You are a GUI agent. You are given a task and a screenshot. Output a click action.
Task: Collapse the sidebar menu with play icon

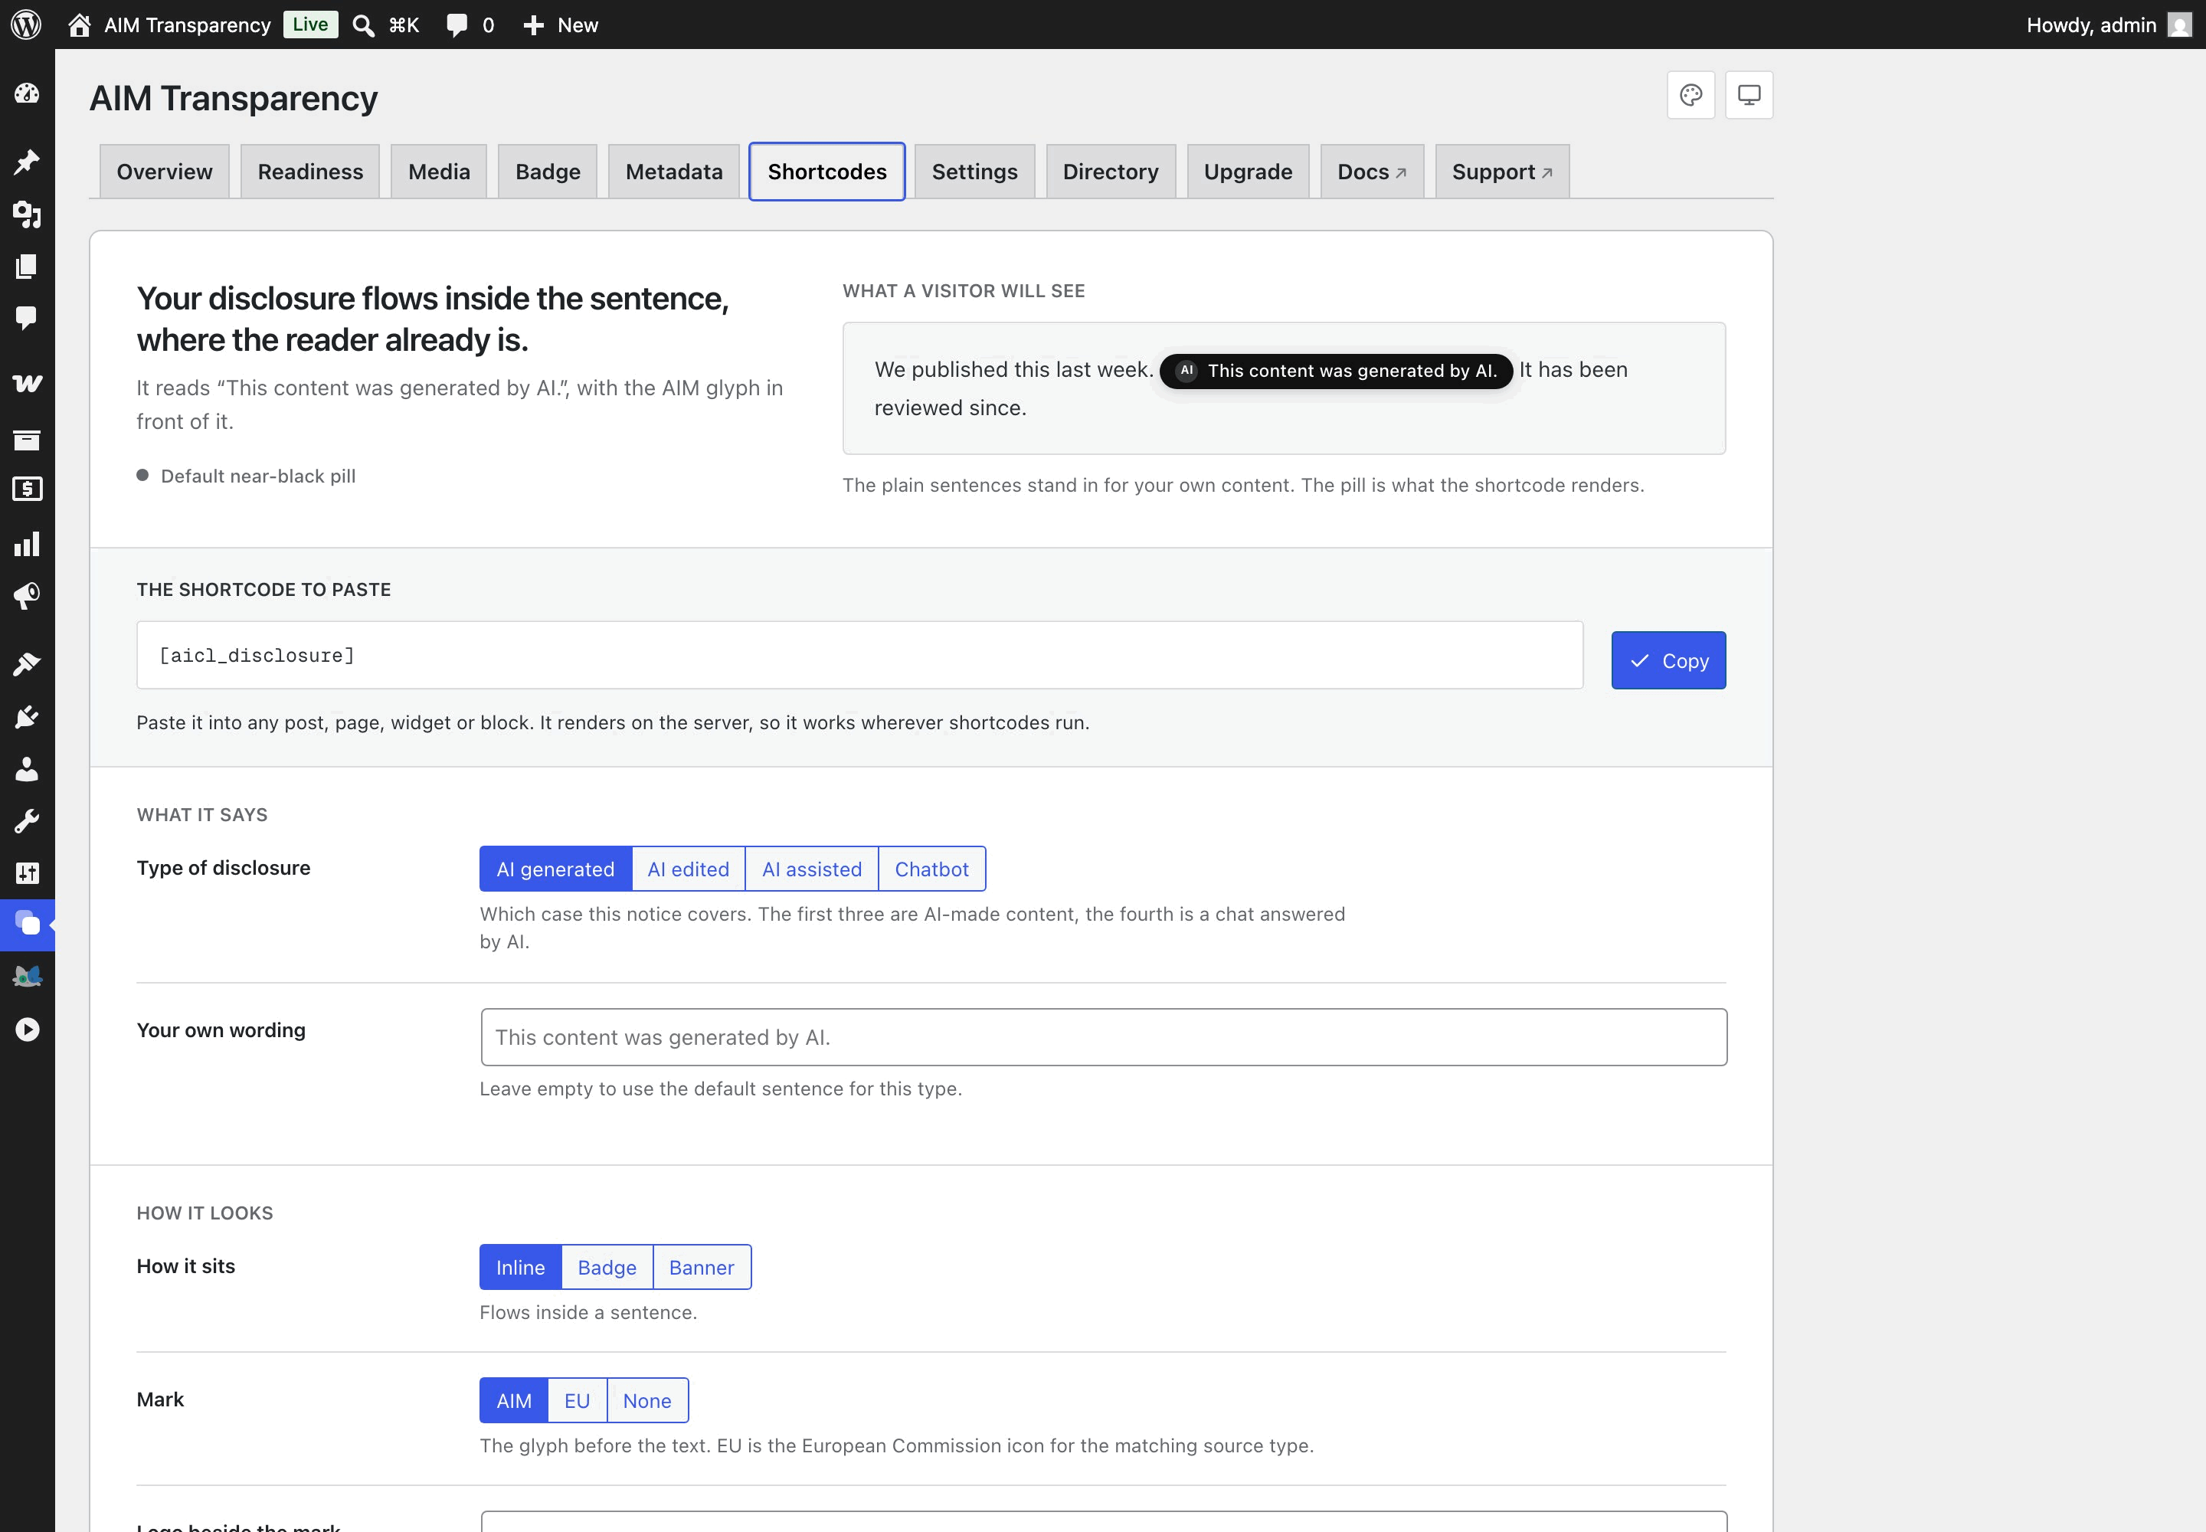pyautogui.click(x=27, y=1029)
